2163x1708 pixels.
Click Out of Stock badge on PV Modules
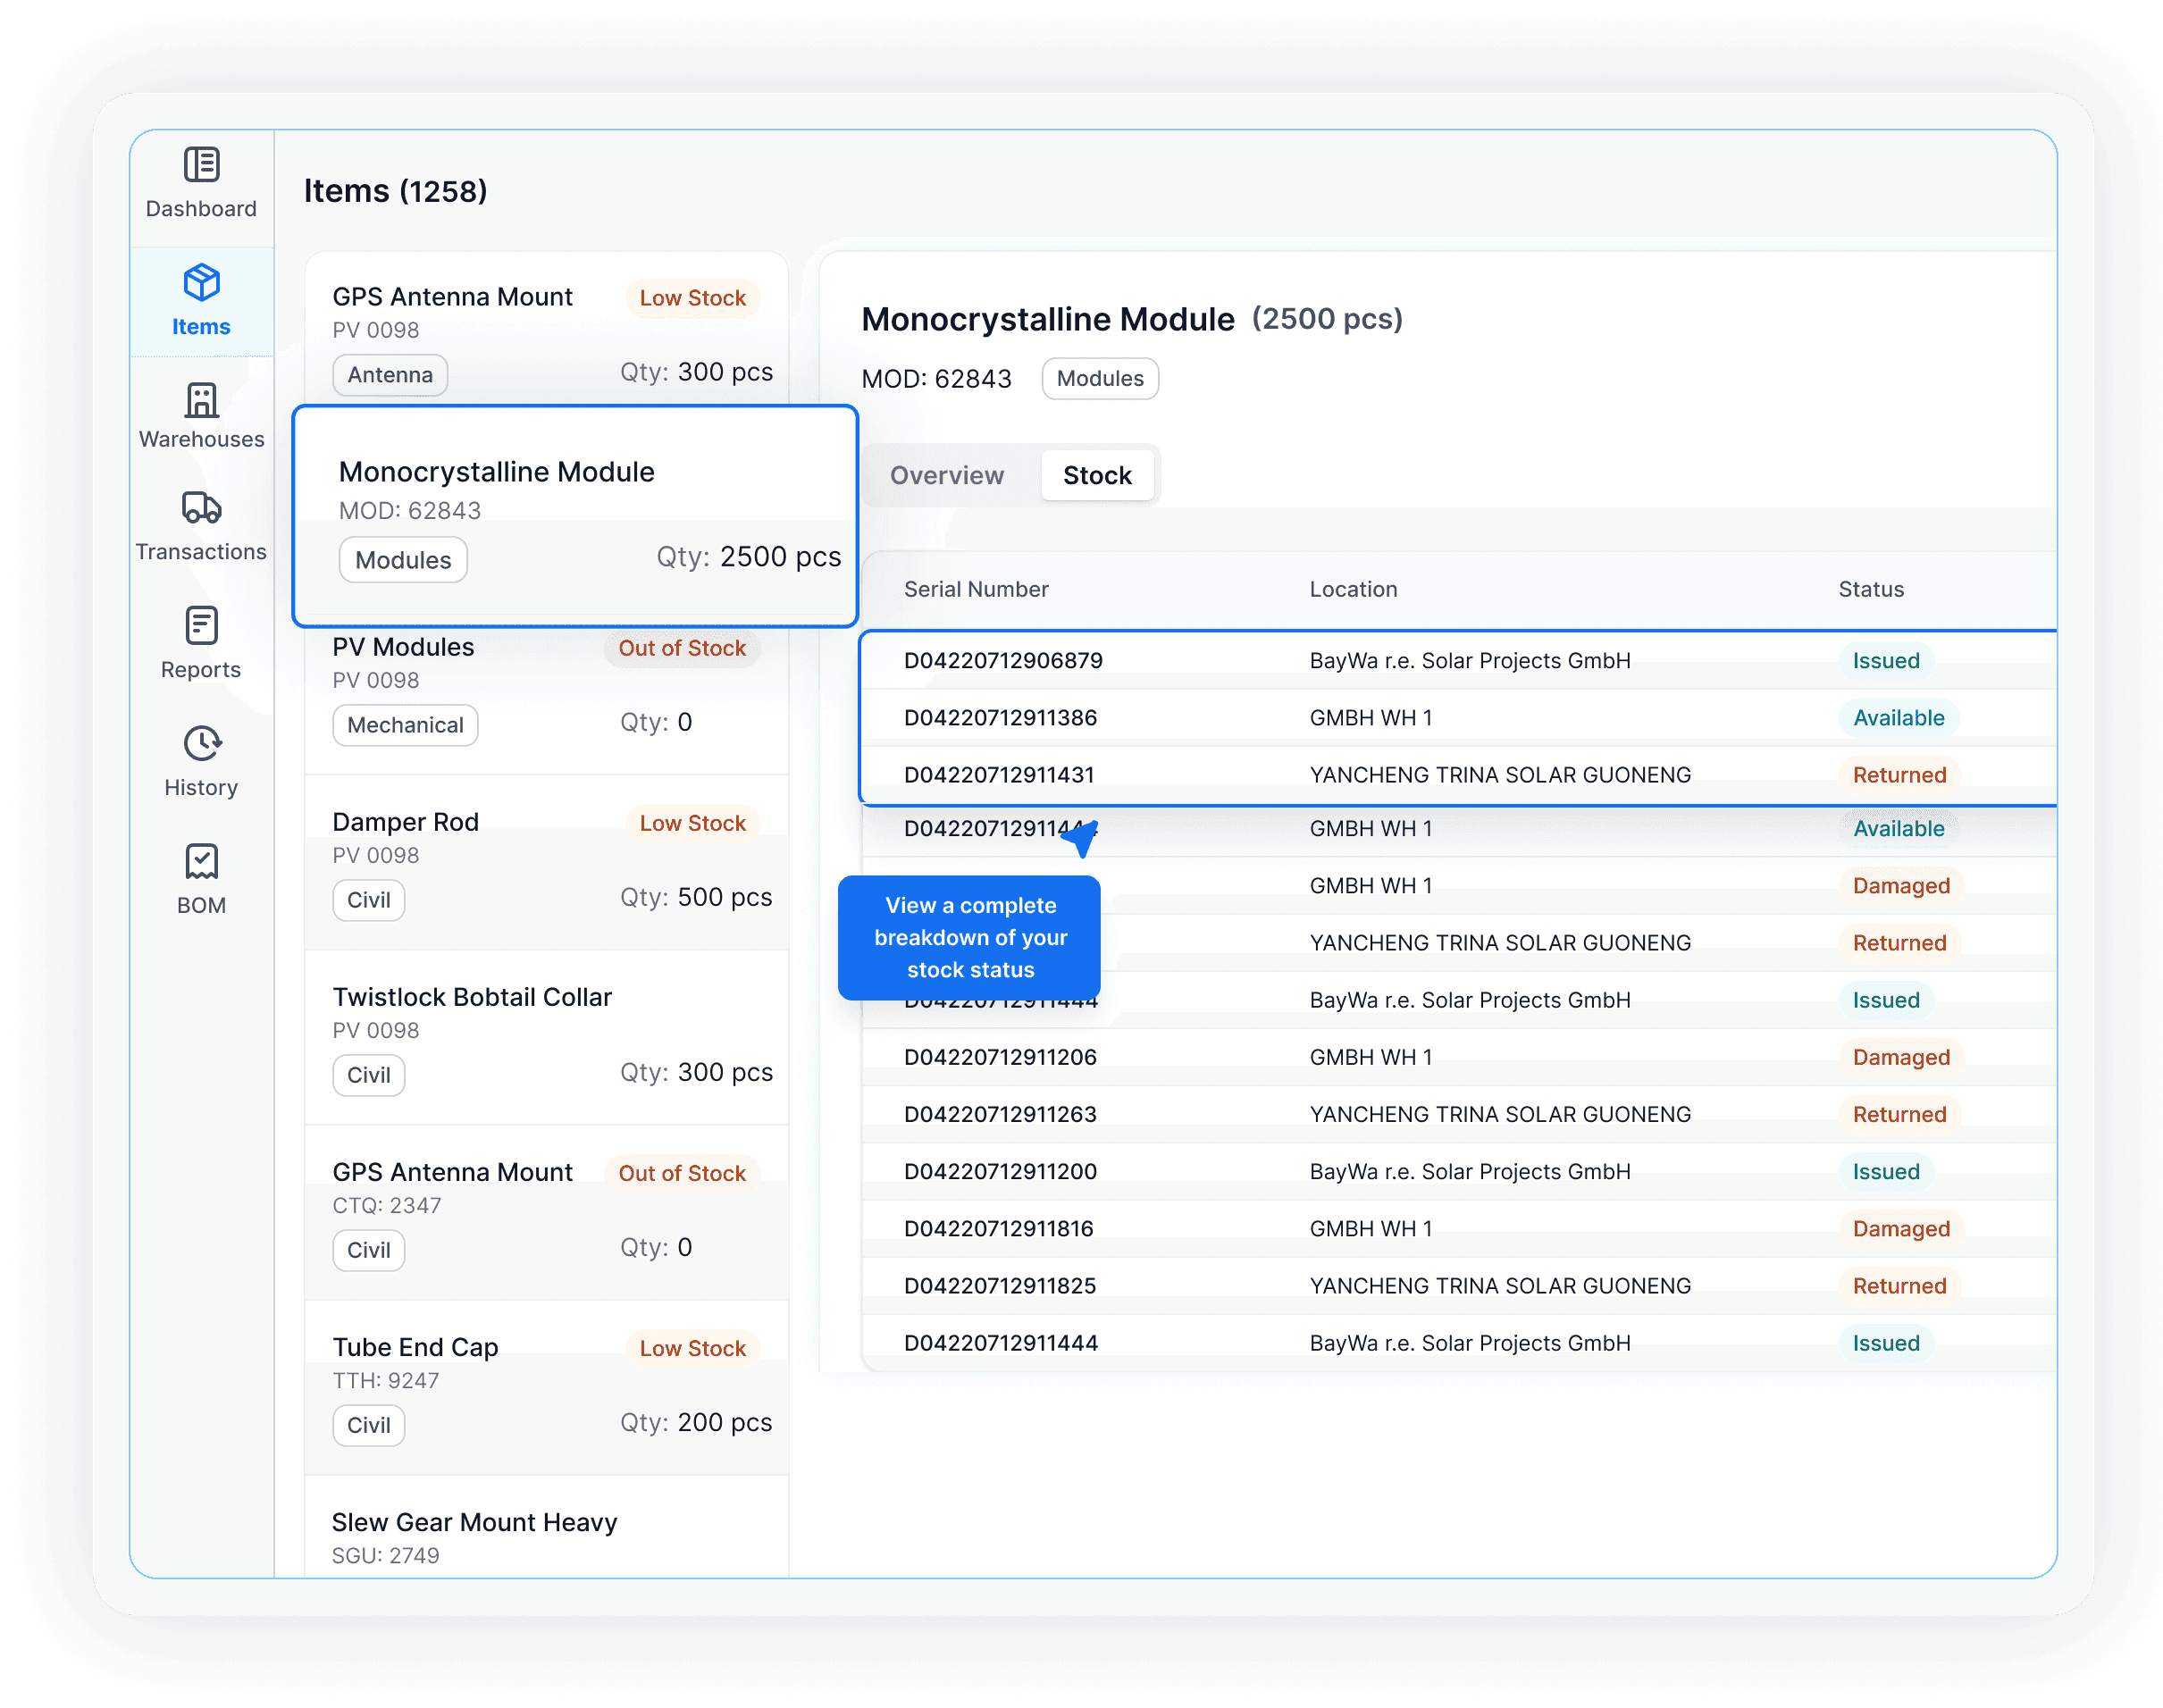[682, 648]
